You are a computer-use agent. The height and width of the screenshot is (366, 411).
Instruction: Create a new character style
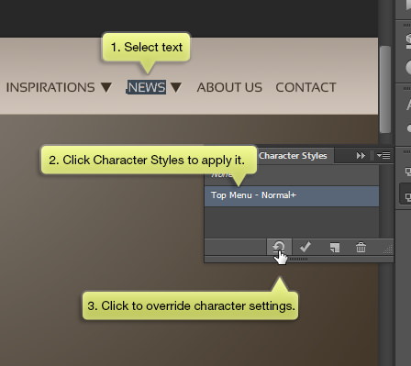[335, 248]
